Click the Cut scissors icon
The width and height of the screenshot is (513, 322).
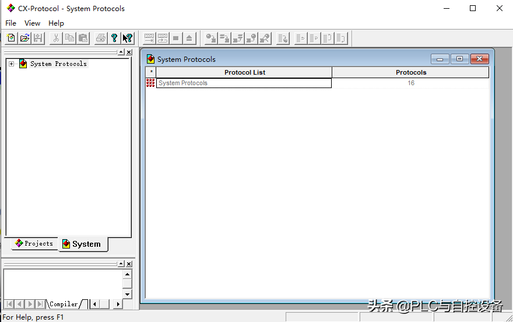[x=56, y=38]
